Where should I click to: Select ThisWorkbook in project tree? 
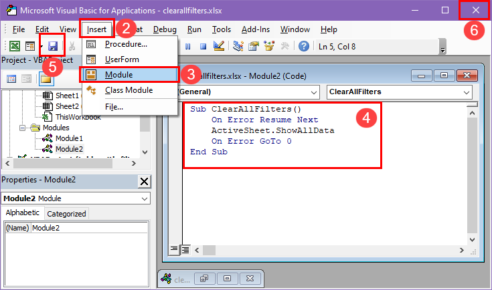click(78, 117)
